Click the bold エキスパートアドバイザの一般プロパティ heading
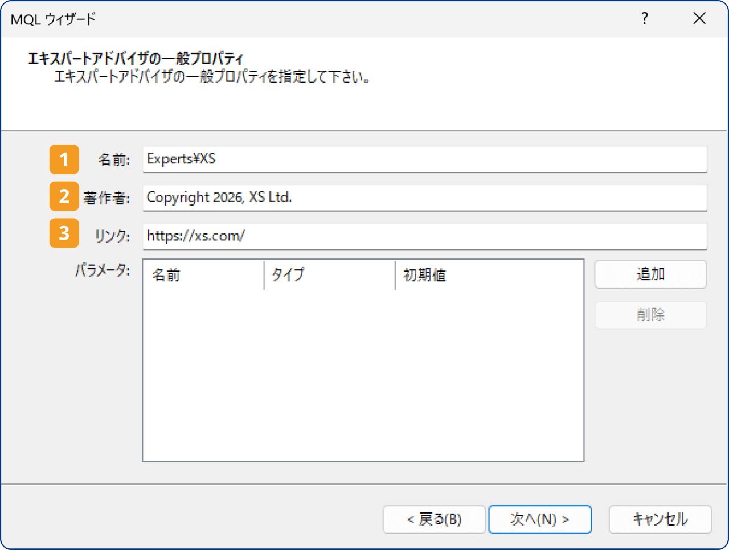Image resolution: width=729 pixels, height=550 pixels. tap(136, 59)
